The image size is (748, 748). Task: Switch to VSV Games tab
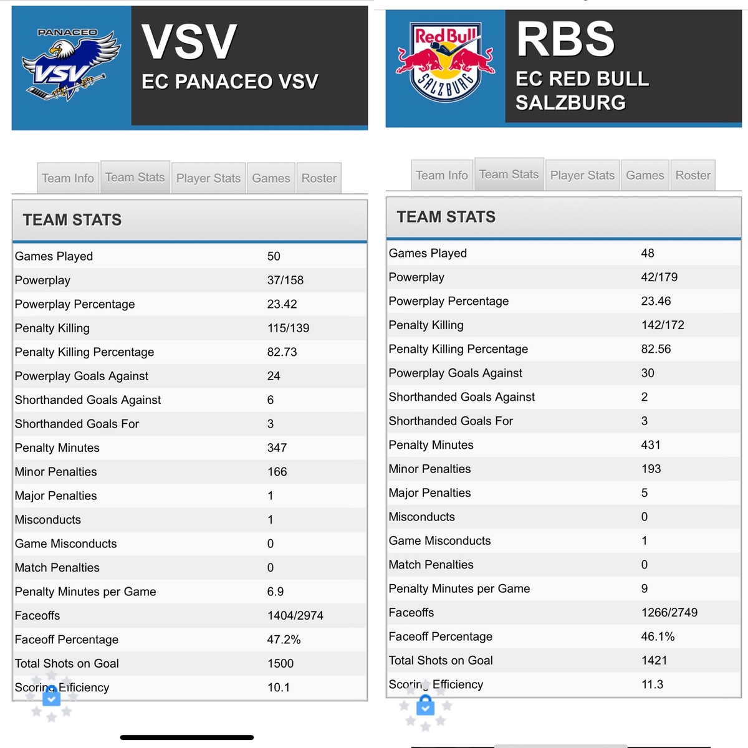pos(271,178)
